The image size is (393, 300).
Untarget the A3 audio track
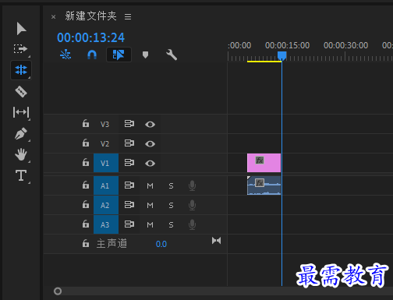(106, 224)
